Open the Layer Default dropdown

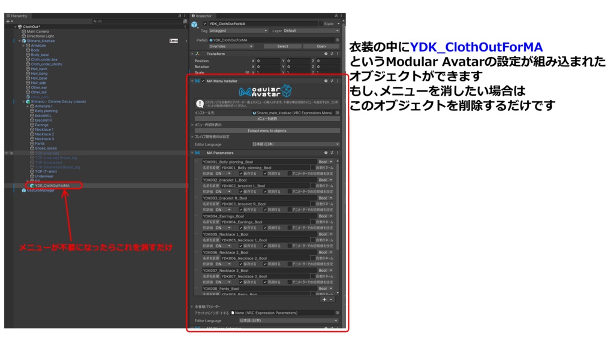[310, 31]
